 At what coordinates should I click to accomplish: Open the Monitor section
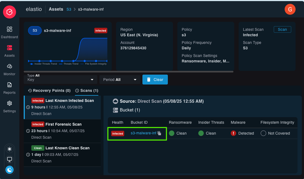(x=10, y=70)
